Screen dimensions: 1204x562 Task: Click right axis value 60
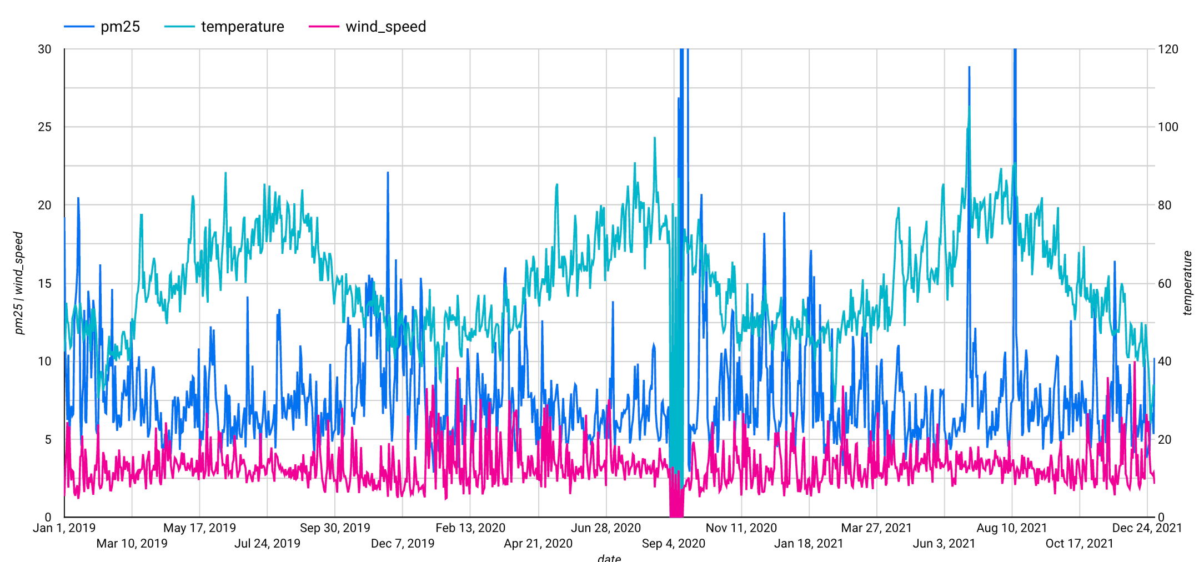[1165, 283]
